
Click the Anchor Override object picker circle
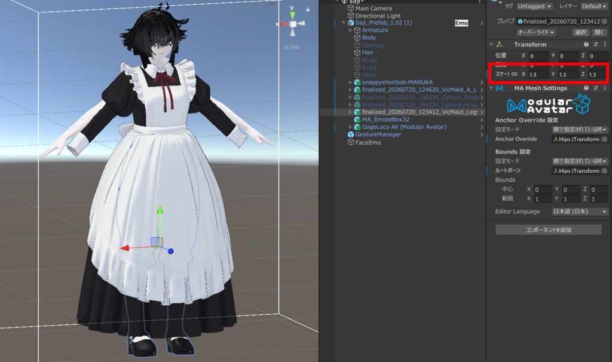[604, 139]
